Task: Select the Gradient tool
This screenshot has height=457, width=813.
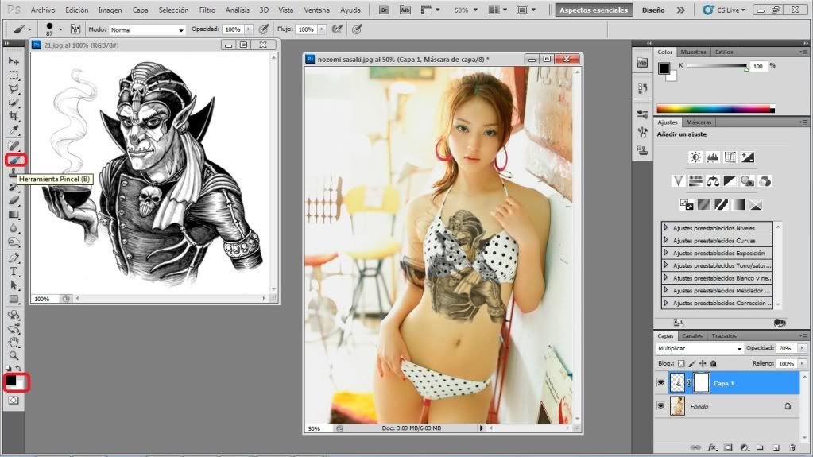Action: [x=14, y=215]
